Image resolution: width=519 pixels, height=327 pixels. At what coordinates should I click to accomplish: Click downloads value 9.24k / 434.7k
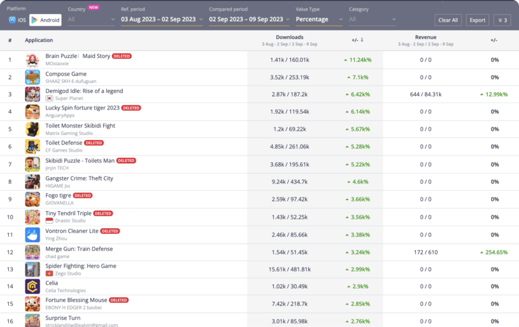click(290, 182)
